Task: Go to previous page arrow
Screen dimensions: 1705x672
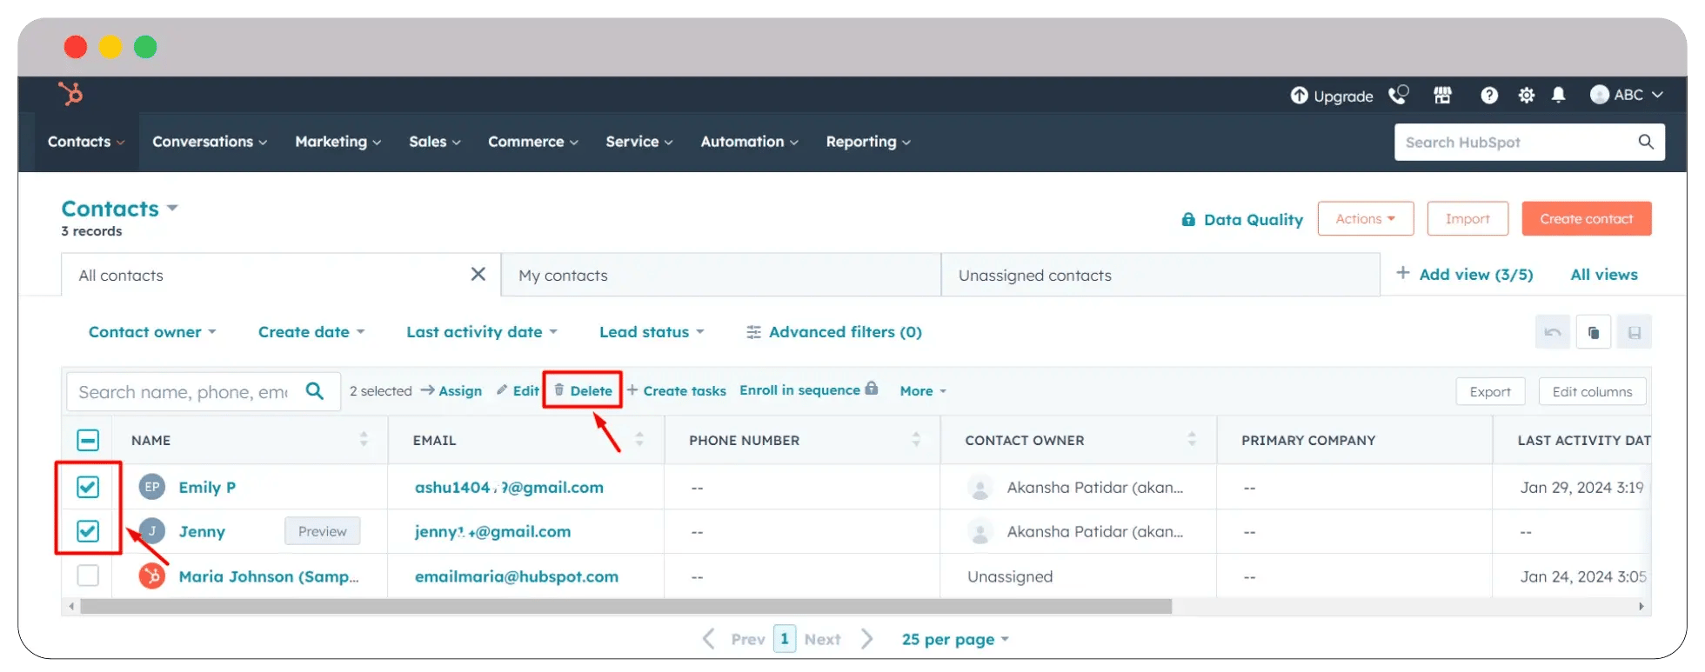Action: point(709,639)
